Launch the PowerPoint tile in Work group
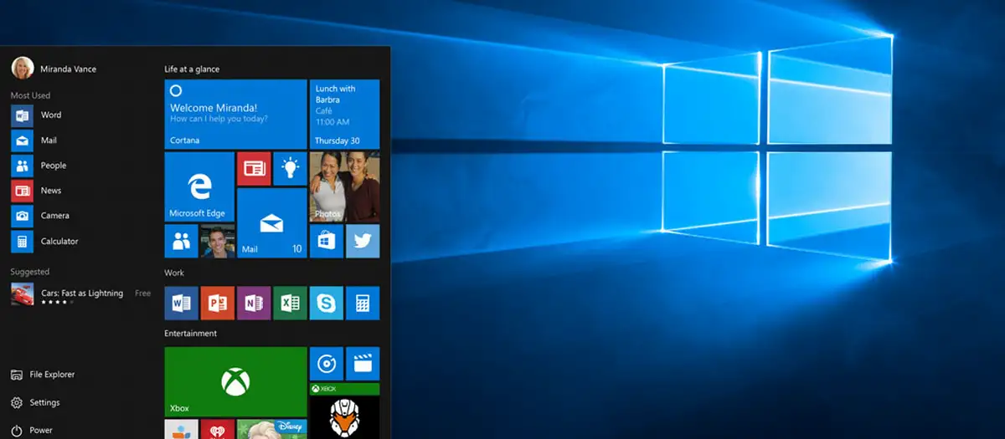The image size is (1005, 439). click(x=218, y=303)
